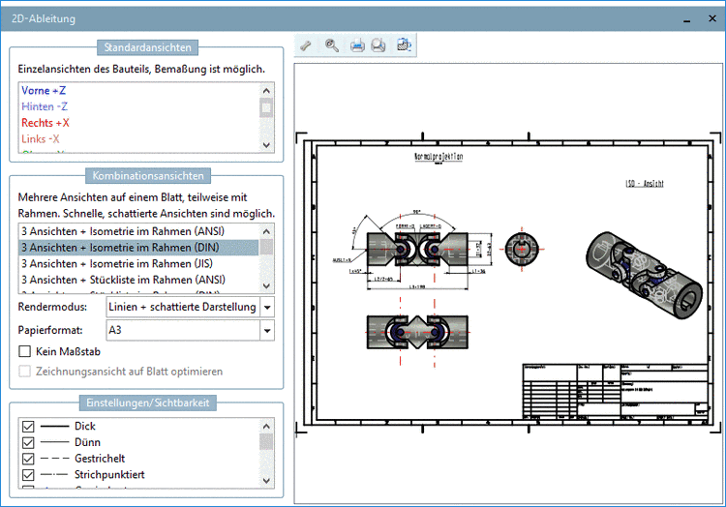Click the circular side view in preview
Viewport: 726px width, 507px height.
click(522, 249)
